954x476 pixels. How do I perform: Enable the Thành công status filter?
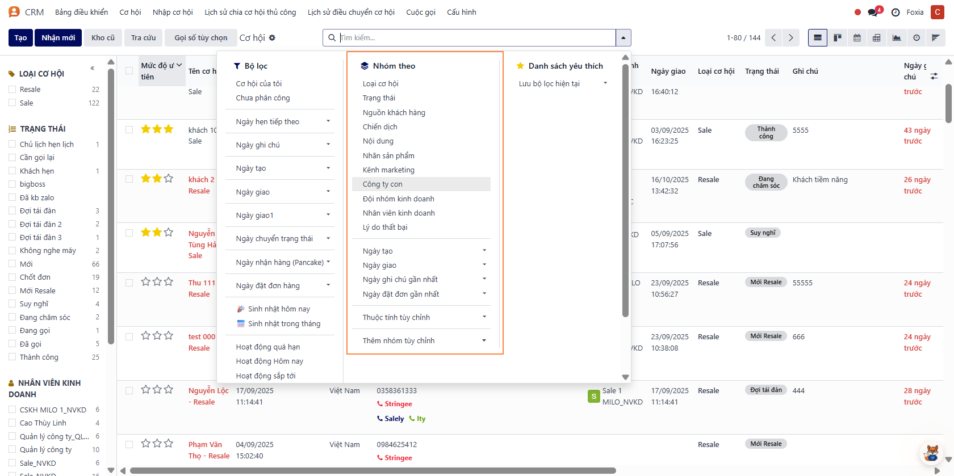(x=12, y=357)
